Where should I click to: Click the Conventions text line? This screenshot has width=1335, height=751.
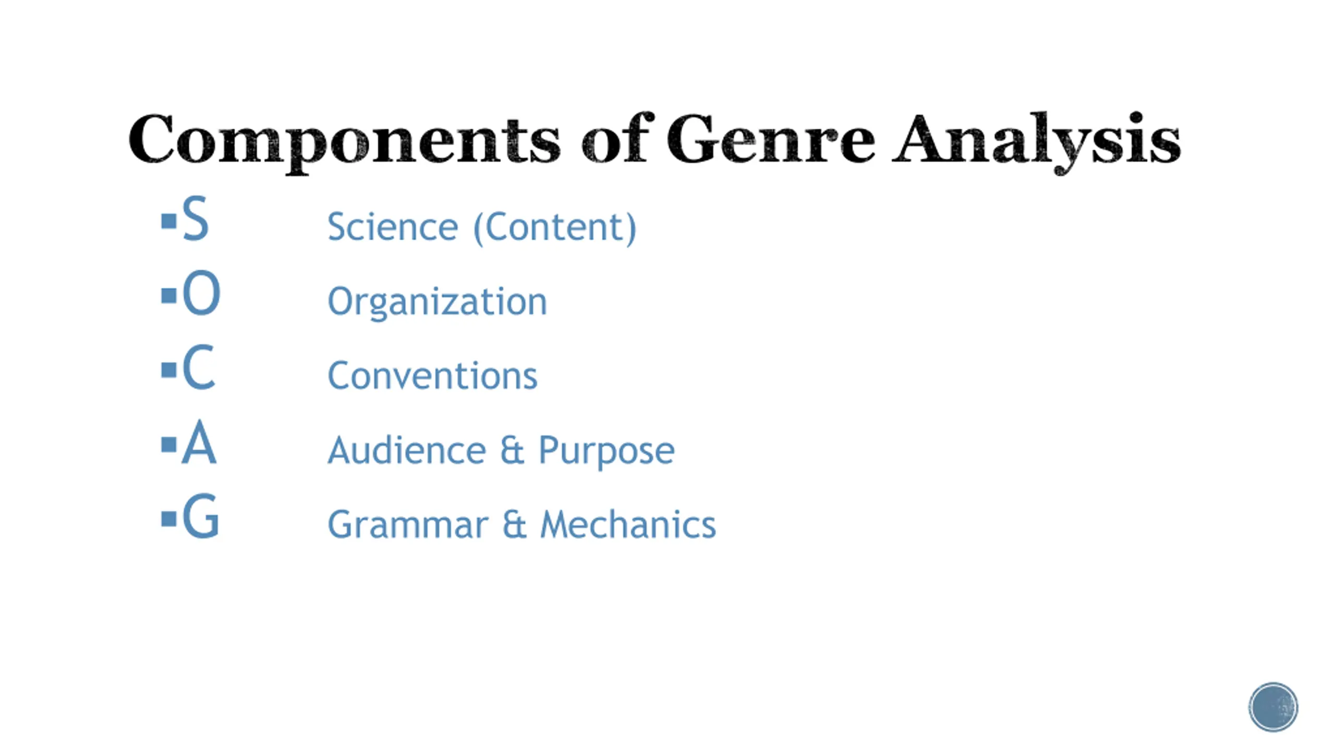pos(432,376)
